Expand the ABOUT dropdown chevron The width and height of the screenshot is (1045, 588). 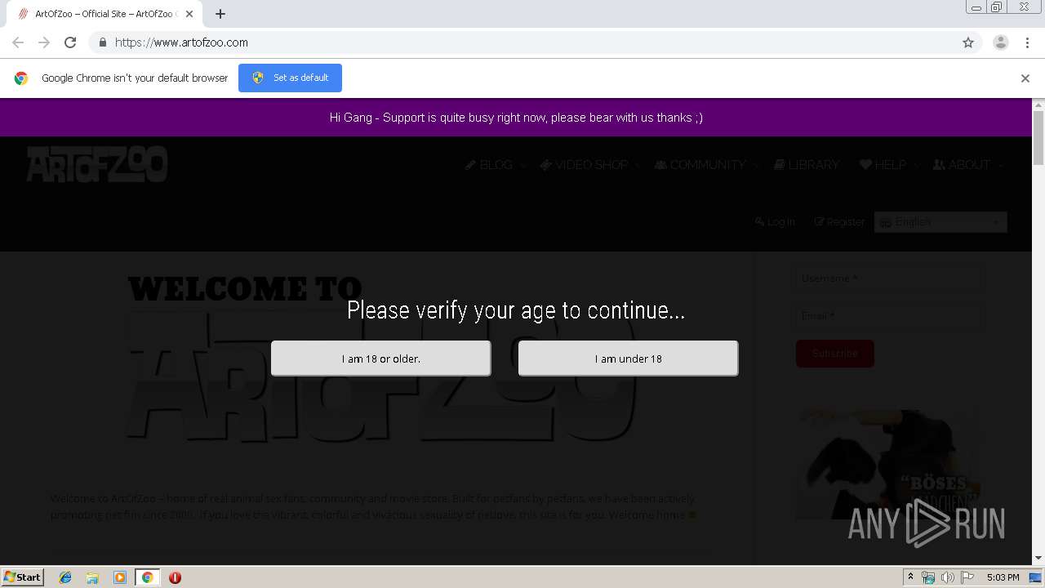click(x=1001, y=166)
